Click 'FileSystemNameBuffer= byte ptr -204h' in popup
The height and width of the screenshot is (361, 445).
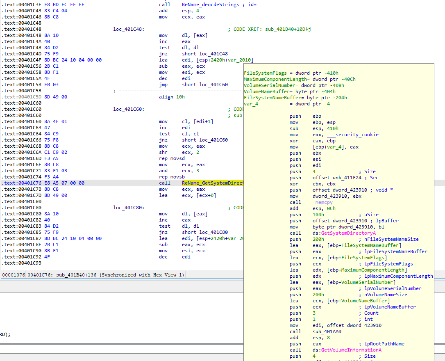click(x=295, y=98)
